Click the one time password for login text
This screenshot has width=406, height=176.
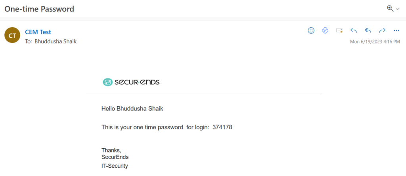click(x=155, y=127)
